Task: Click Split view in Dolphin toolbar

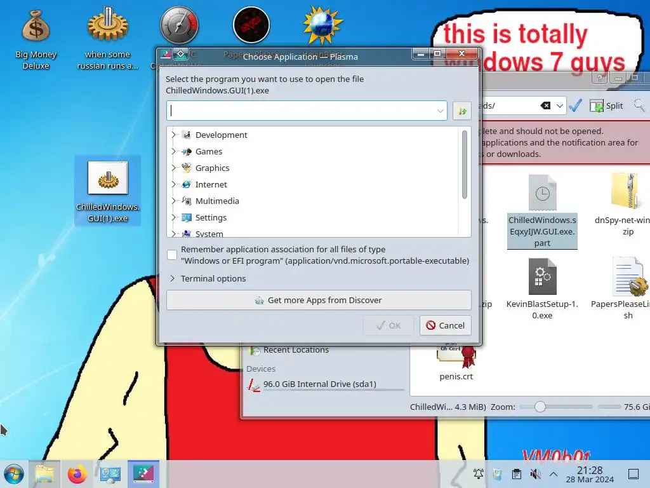Action: (606, 106)
